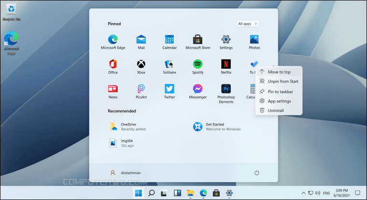Open Microsoft Store in Start menu
Image resolution: width=367 pixels, height=200 pixels.
tap(198, 42)
